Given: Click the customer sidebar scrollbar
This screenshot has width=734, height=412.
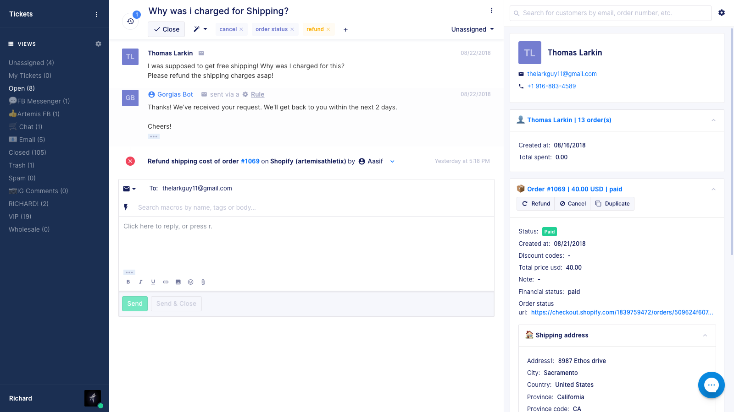Looking at the screenshot, I should tap(732, 142).
